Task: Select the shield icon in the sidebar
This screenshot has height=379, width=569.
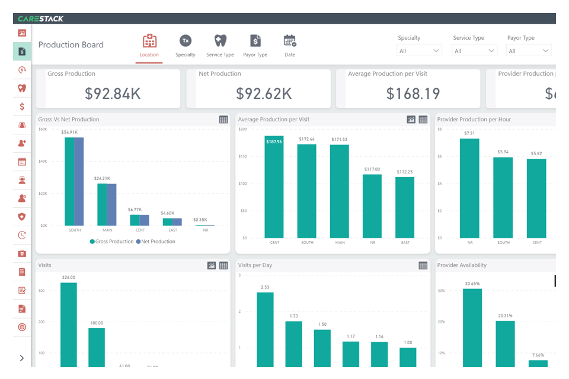Action: pos(21,217)
